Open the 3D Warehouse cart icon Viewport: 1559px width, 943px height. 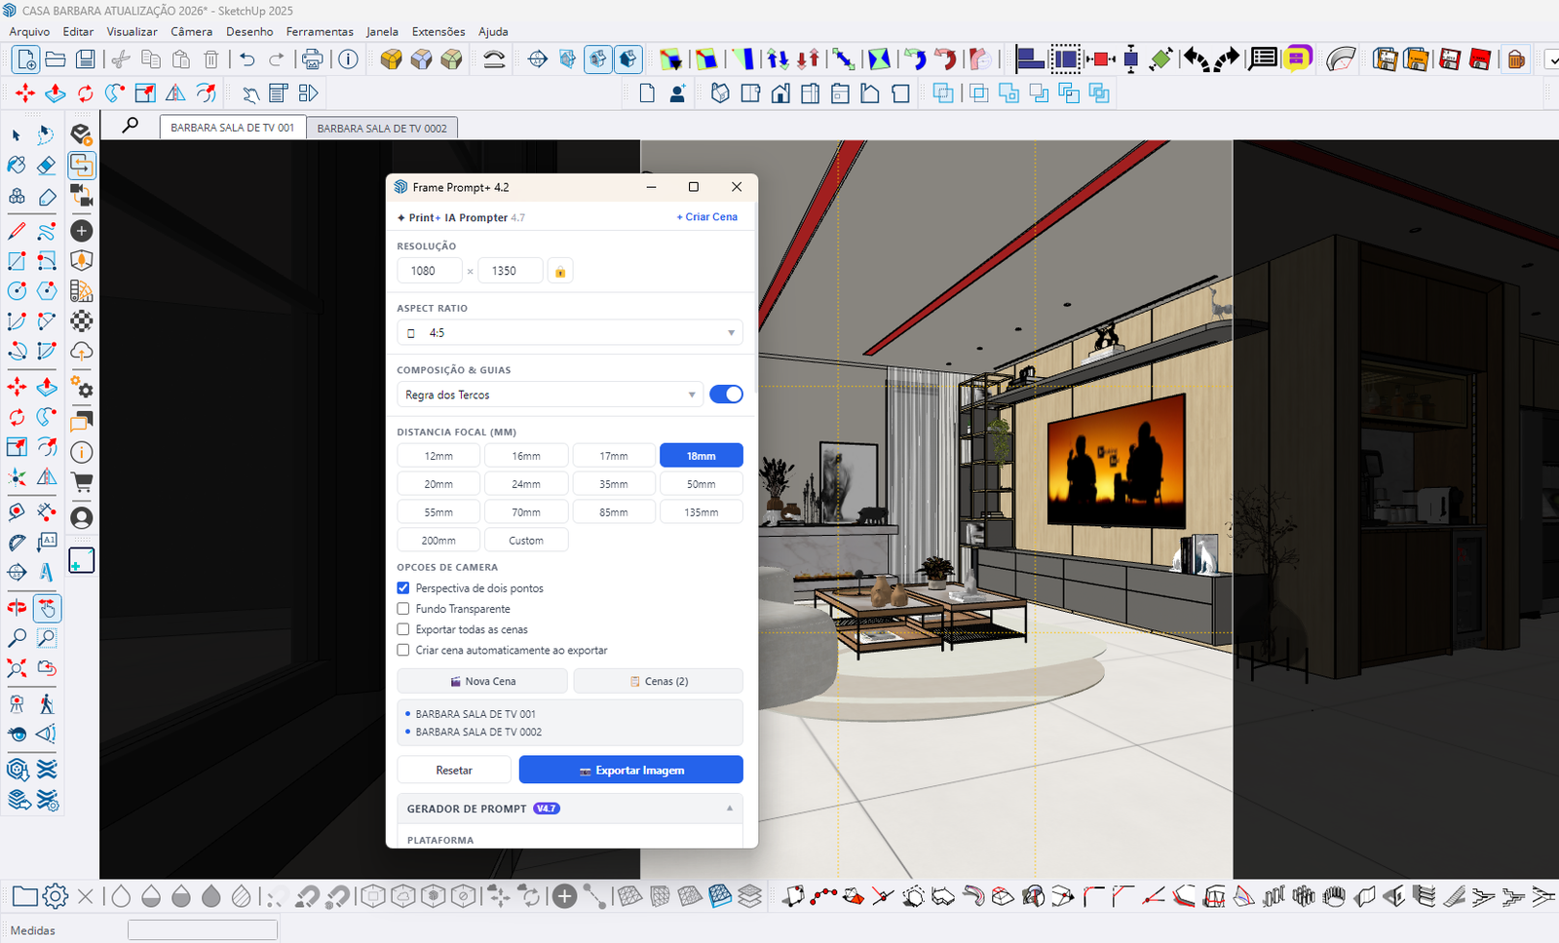click(82, 482)
